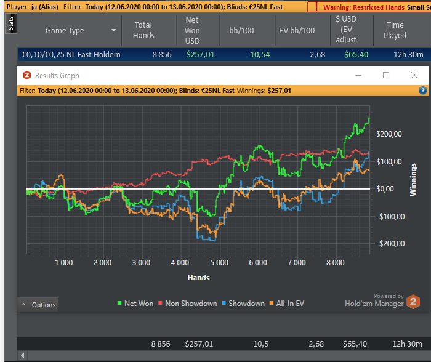Click the Powered by Hold'em Manager text
This screenshot has height=362, width=431.
point(374,300)
